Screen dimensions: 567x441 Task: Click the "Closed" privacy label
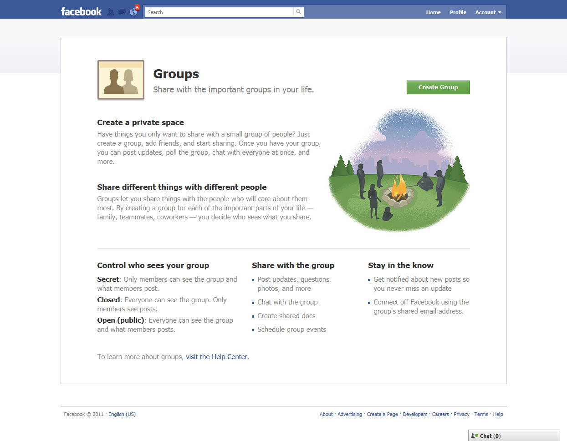pyautogui.click(x=108, y=300)
